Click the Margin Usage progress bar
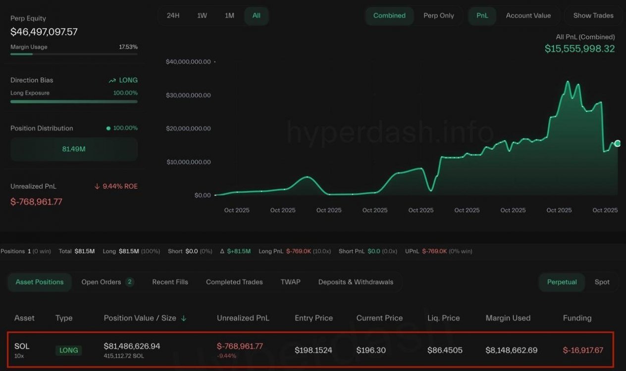Image resolution: width=626 pixels, height=371 pixels. click(x=74, y=54)
